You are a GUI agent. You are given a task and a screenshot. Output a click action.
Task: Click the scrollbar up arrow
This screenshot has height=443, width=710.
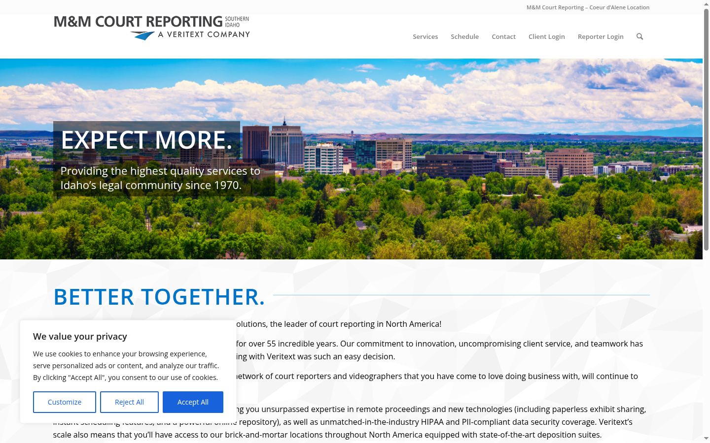(x=706, y=4)
